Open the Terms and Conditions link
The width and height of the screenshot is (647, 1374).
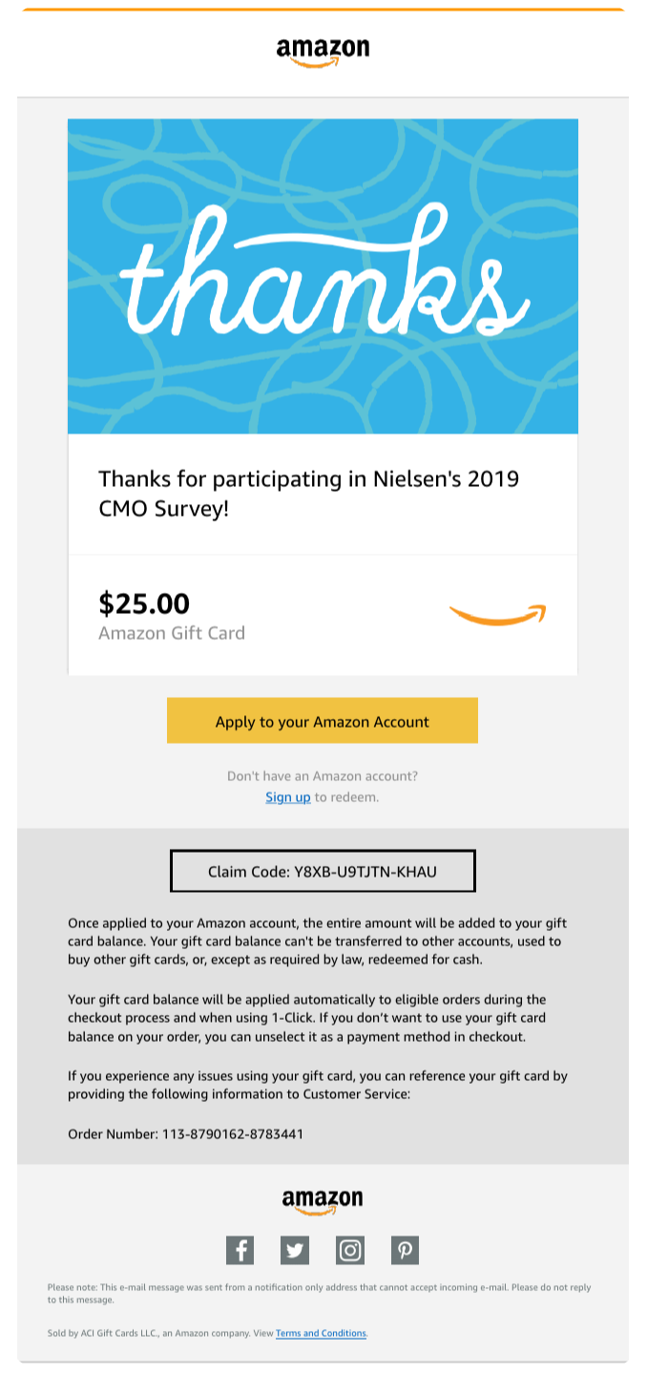[x=321, y=1333]
